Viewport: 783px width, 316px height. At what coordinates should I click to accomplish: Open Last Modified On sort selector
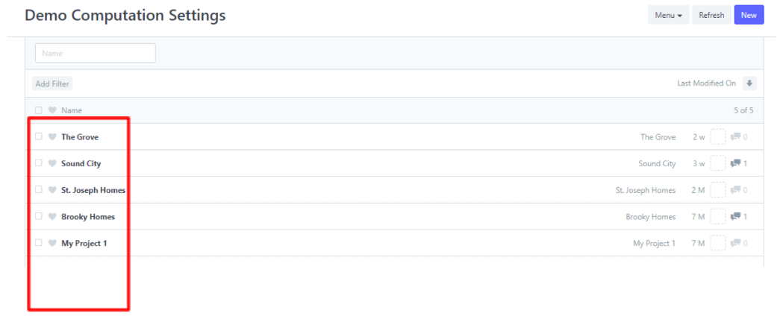(706, 83)
